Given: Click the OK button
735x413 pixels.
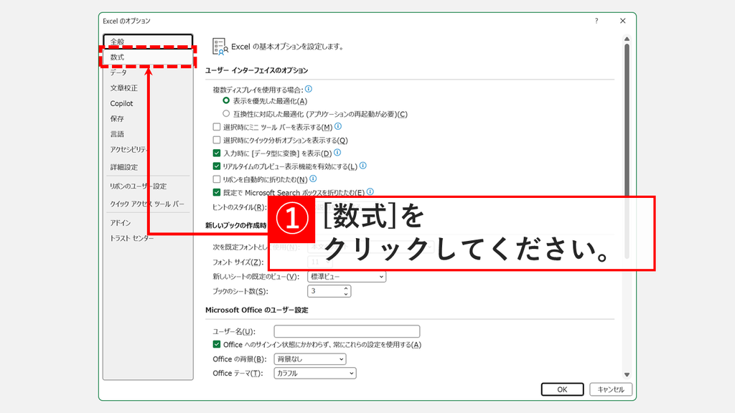Looking at the screenshot, I should tap(563, 389).
